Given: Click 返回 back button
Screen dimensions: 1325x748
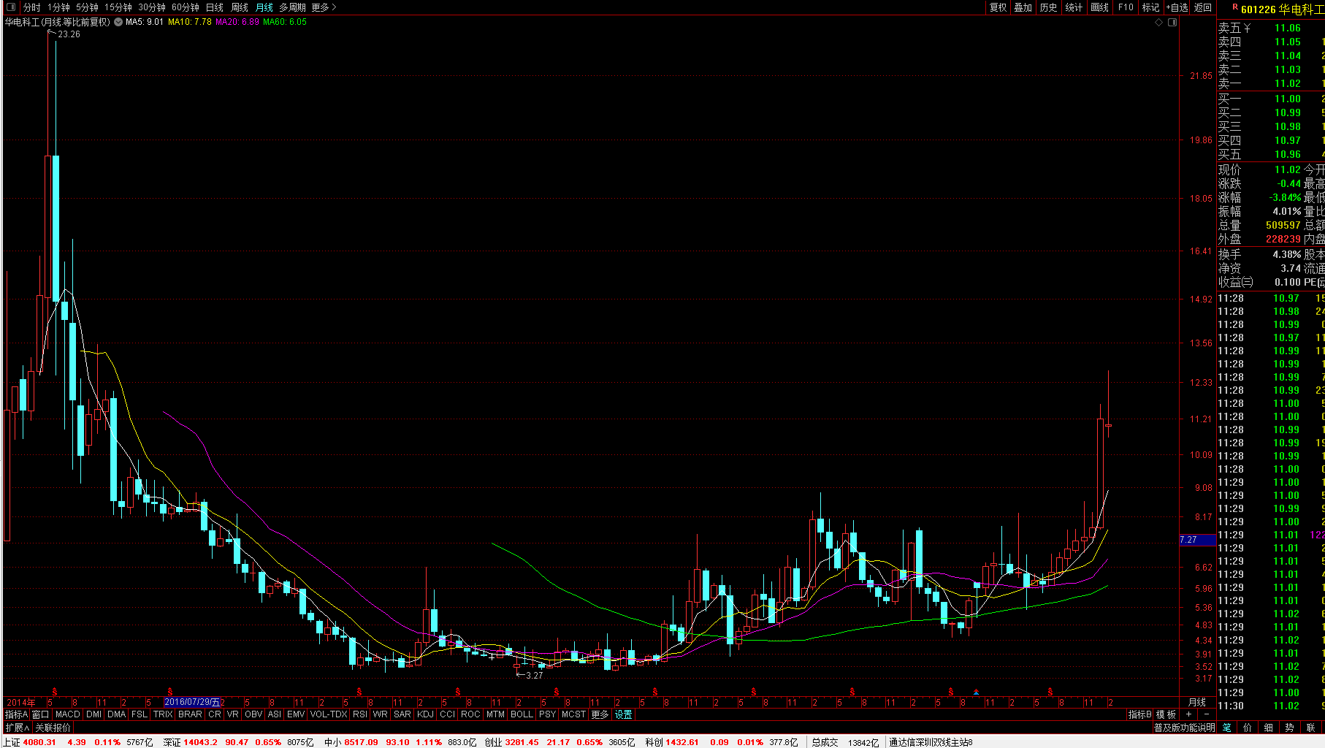Looking at the screenshot, I should (1202, 7).
